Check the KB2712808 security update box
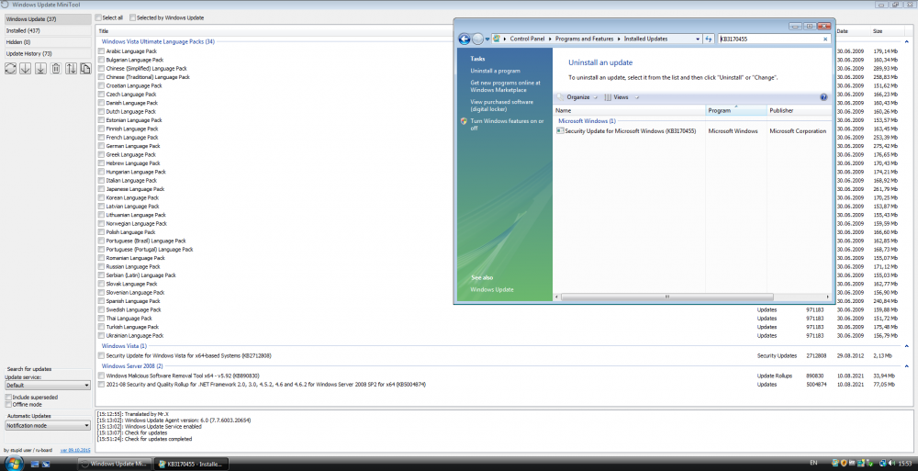918x471 pixels. tap(101, 355)
